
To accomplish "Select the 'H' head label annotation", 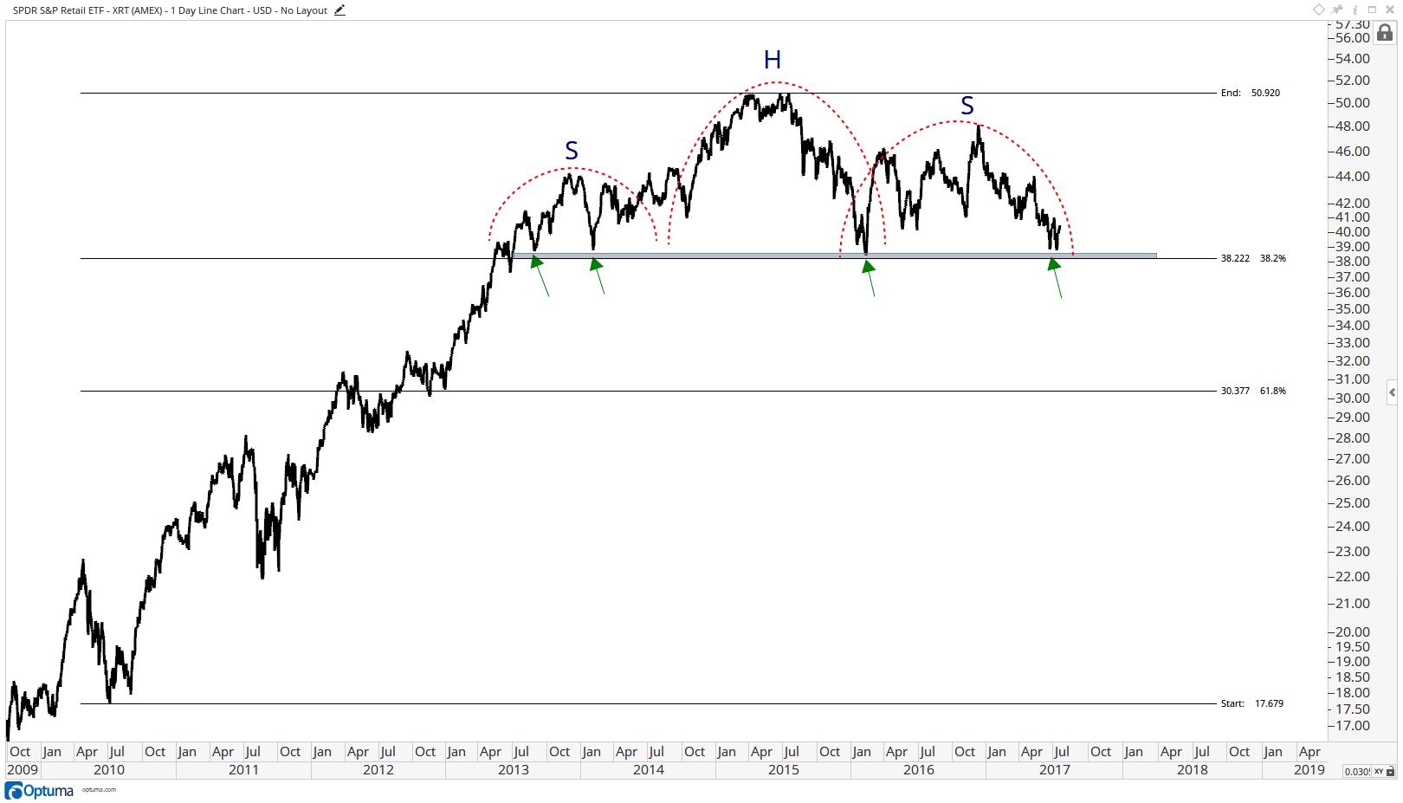I will point(773,60).
